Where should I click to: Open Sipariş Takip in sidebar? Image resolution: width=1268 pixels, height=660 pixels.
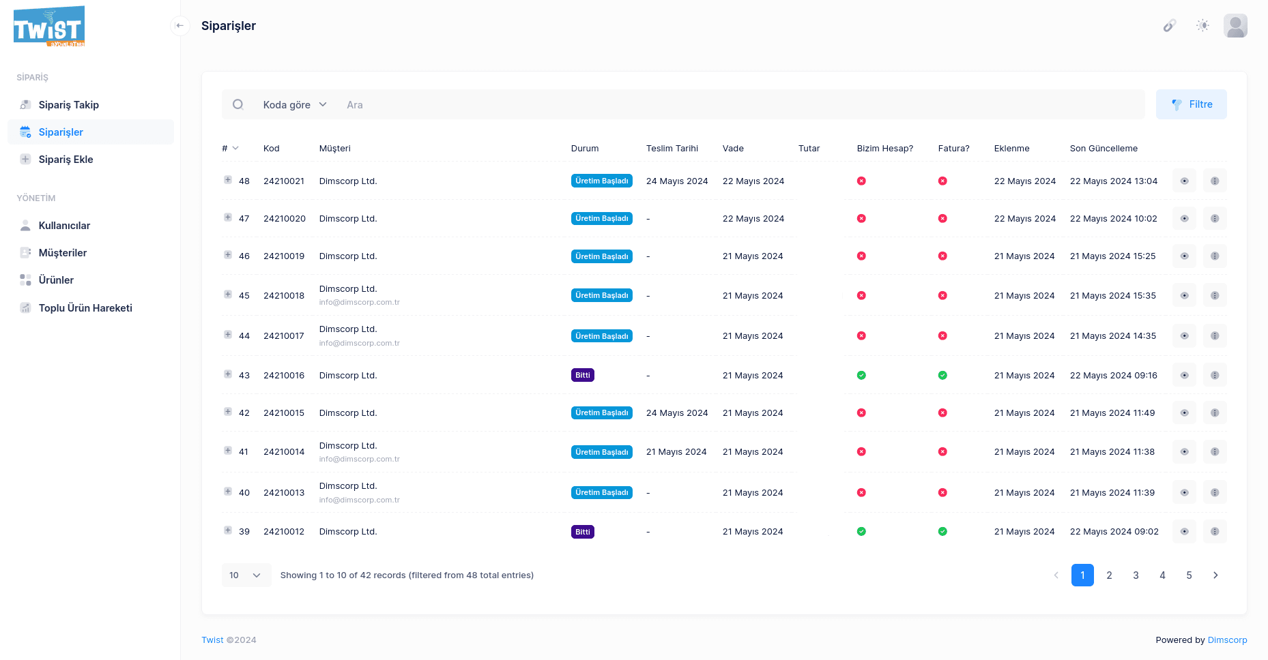68,105
